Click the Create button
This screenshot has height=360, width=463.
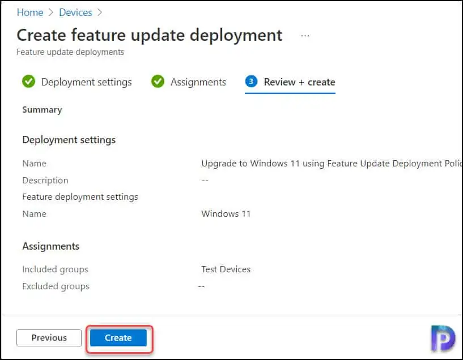point(118,337)
